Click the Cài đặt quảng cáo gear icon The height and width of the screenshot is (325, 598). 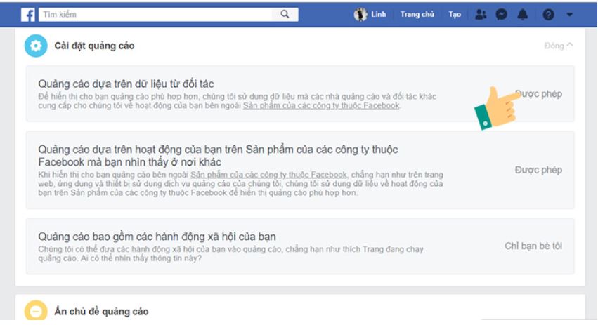point(36,46)
